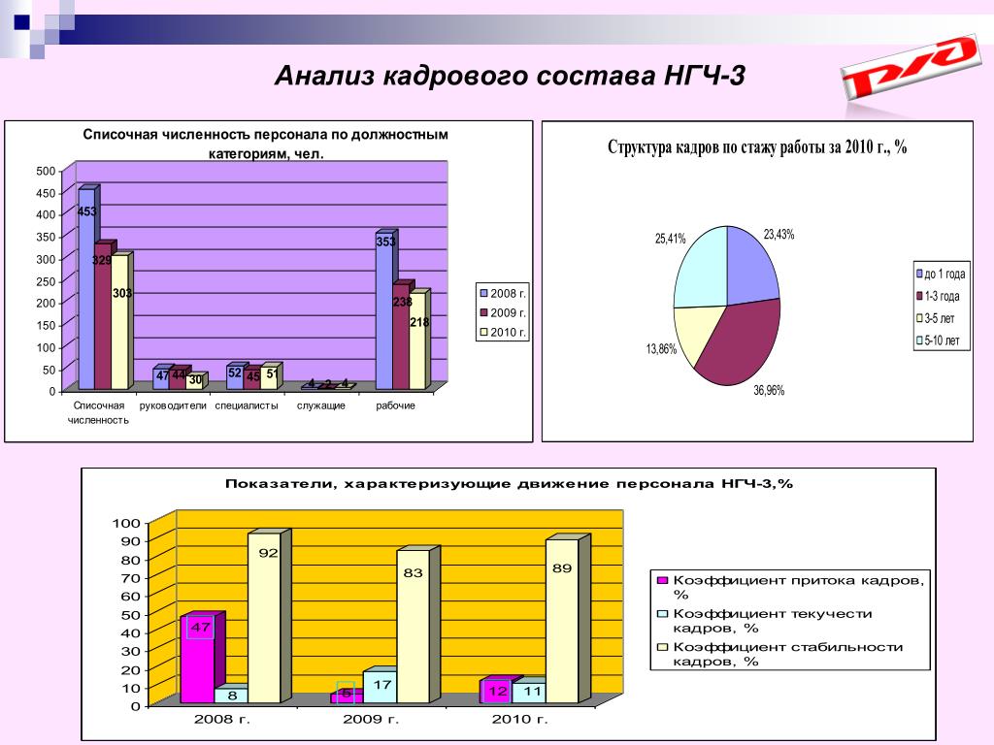
Task: Click the '2008 г.' x-axis label in movement chart
Action: pos(222,720)
